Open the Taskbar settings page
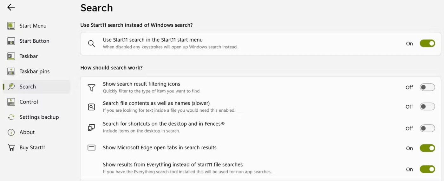Image resolution: width=444 pixels, height=181 pixels. (x=29, y=56)
